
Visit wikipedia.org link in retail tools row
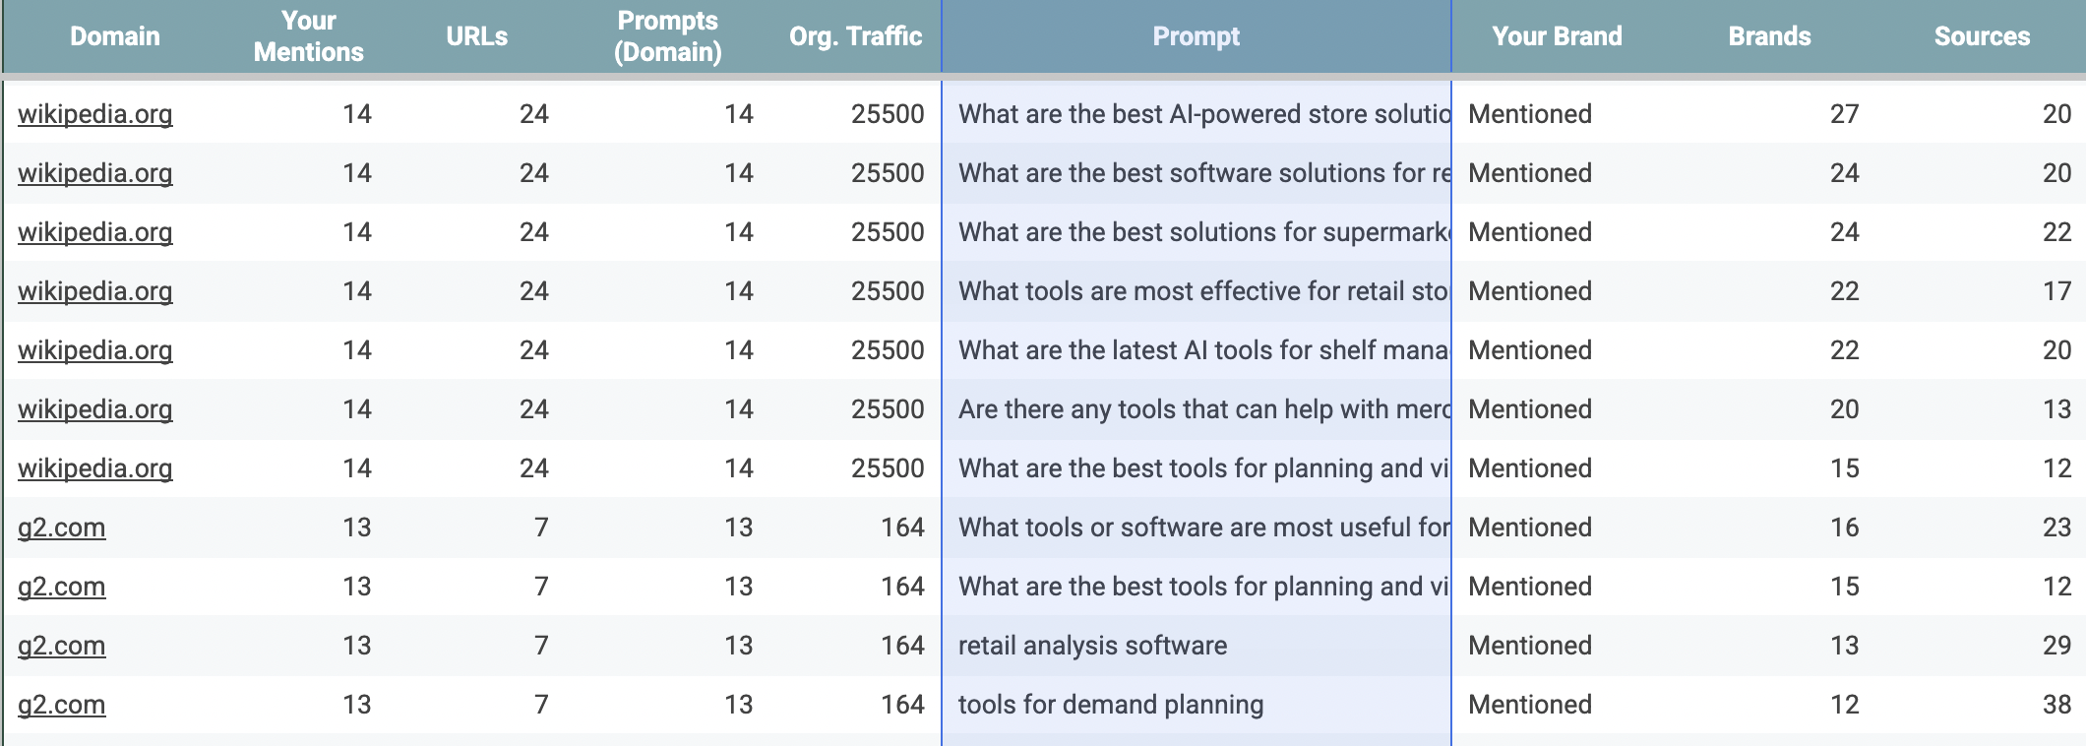[x=94, y=291]
